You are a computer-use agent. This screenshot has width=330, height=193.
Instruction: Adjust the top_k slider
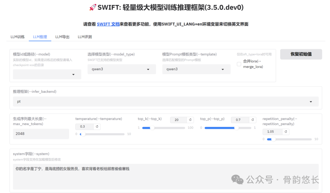pyautogui.click(x=163, y=128)
